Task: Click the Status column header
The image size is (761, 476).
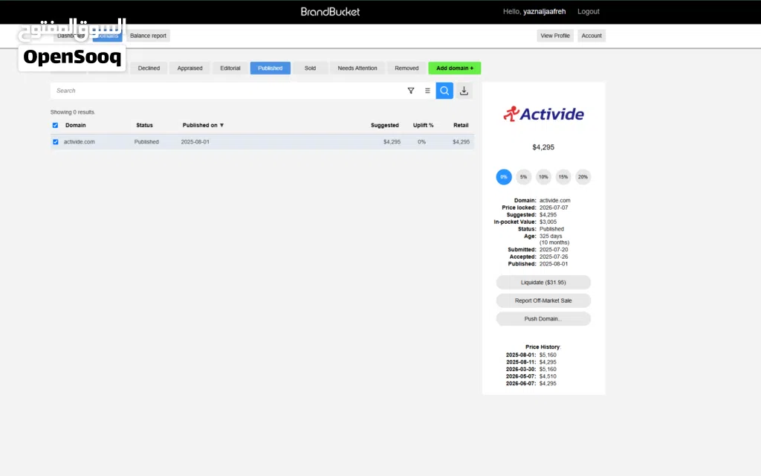Action: (145, 125)
